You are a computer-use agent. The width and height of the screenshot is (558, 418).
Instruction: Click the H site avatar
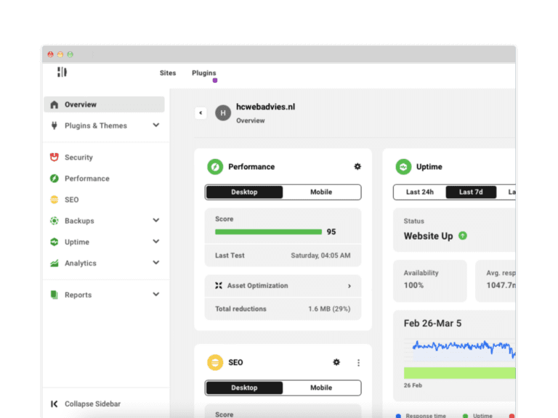click(x=223, y=113)
